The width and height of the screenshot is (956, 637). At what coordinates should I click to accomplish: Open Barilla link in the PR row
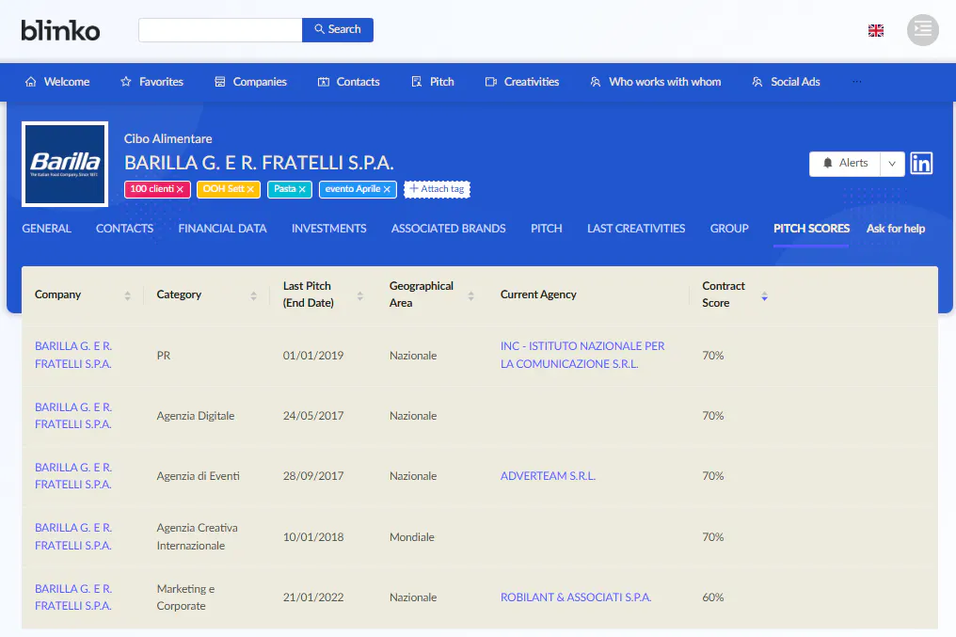click(x=73, y=355)
